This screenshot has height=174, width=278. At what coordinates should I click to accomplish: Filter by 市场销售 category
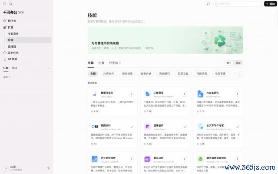click(202, 74)
